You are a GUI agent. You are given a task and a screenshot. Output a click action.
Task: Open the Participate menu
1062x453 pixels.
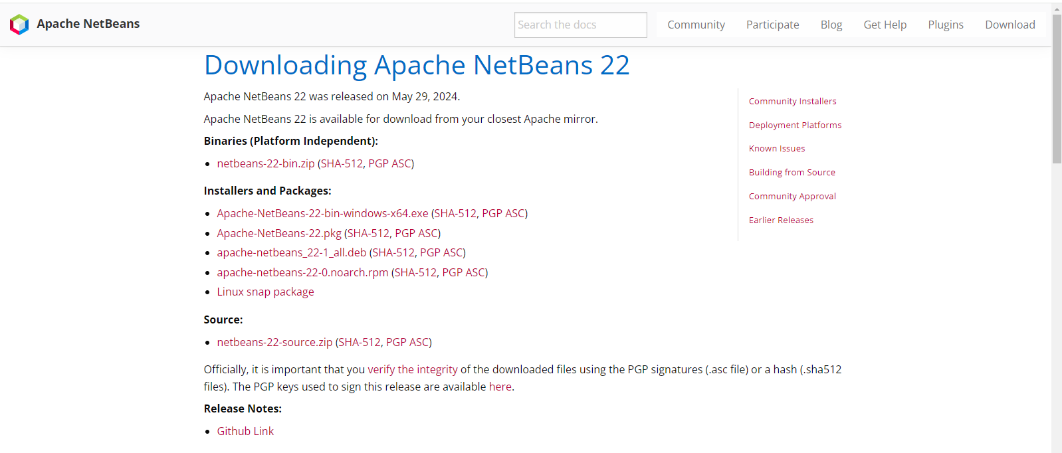point(772,25)
